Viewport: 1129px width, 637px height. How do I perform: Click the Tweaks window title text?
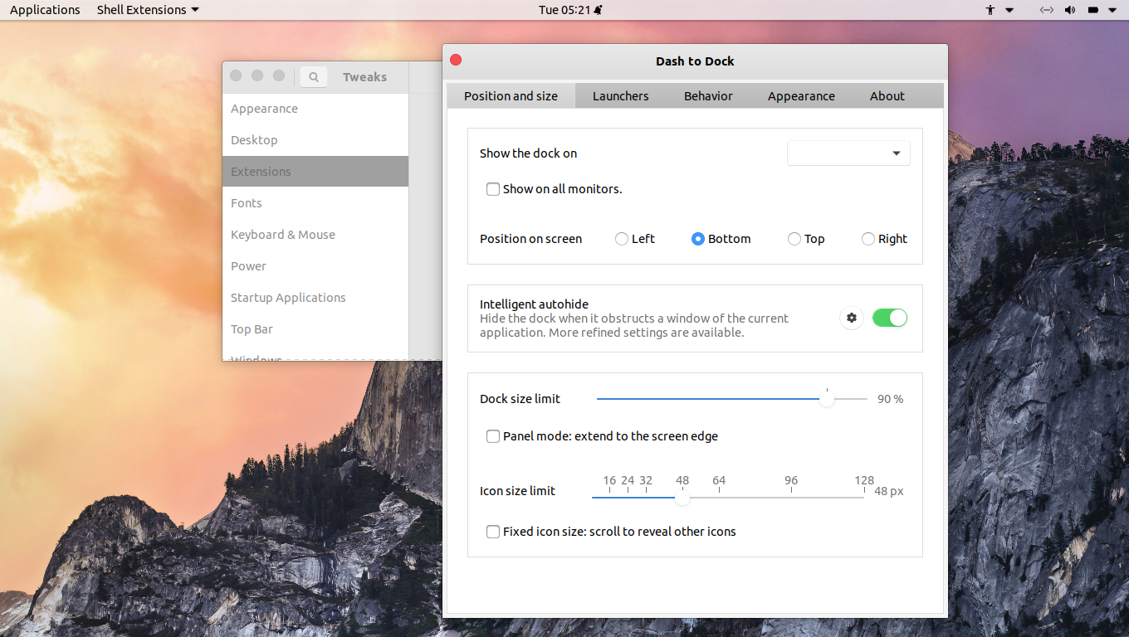tap(365, 77)
